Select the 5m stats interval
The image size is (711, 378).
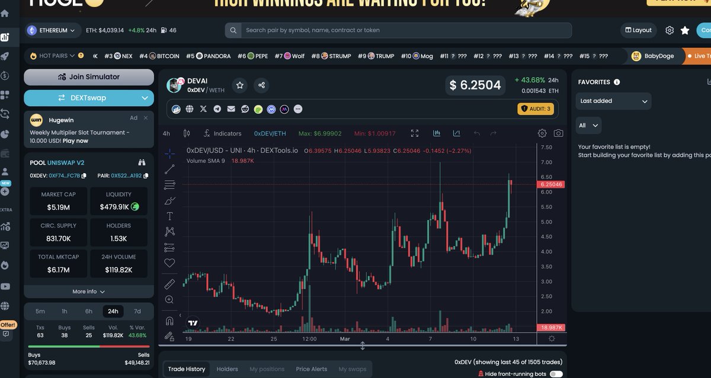[x=40, y=311]
